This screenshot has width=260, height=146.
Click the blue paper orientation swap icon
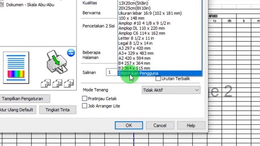pyautogui.click(x=71, y=53)
